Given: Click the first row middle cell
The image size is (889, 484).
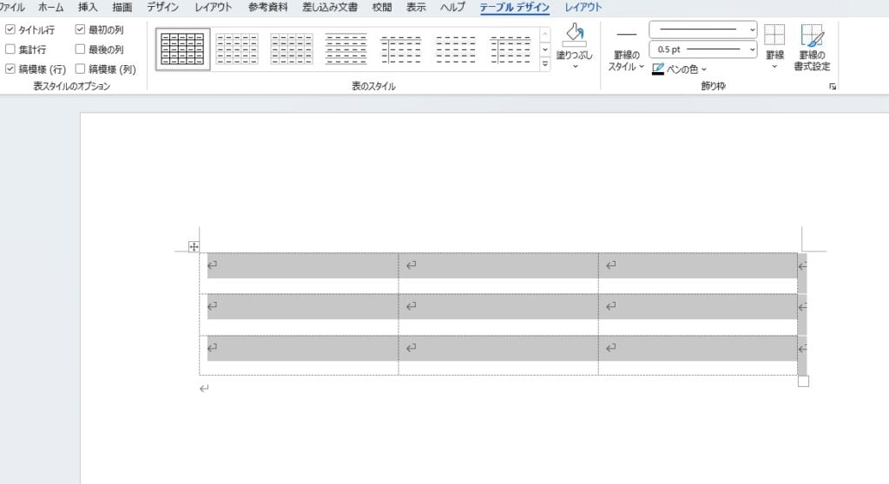Looking at the screenshot, I should click(498, 272).
